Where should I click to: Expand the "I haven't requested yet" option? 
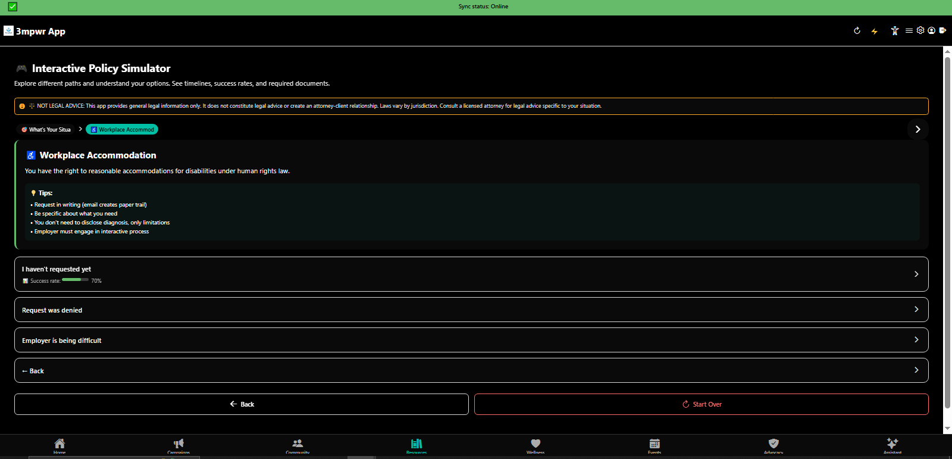(x=471, y=274)
